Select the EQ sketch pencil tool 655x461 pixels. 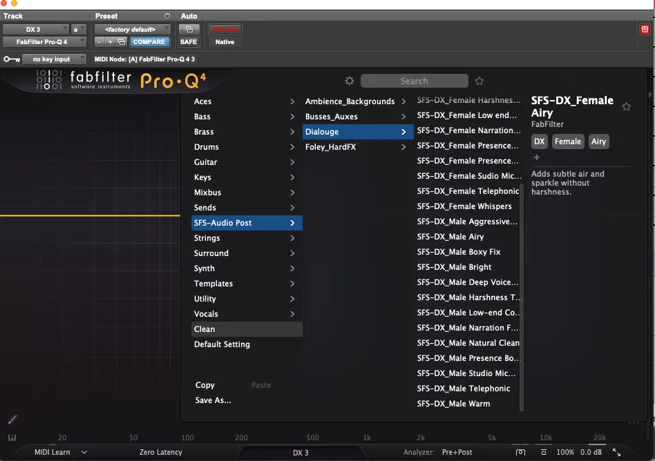click(x=12, y=420)
